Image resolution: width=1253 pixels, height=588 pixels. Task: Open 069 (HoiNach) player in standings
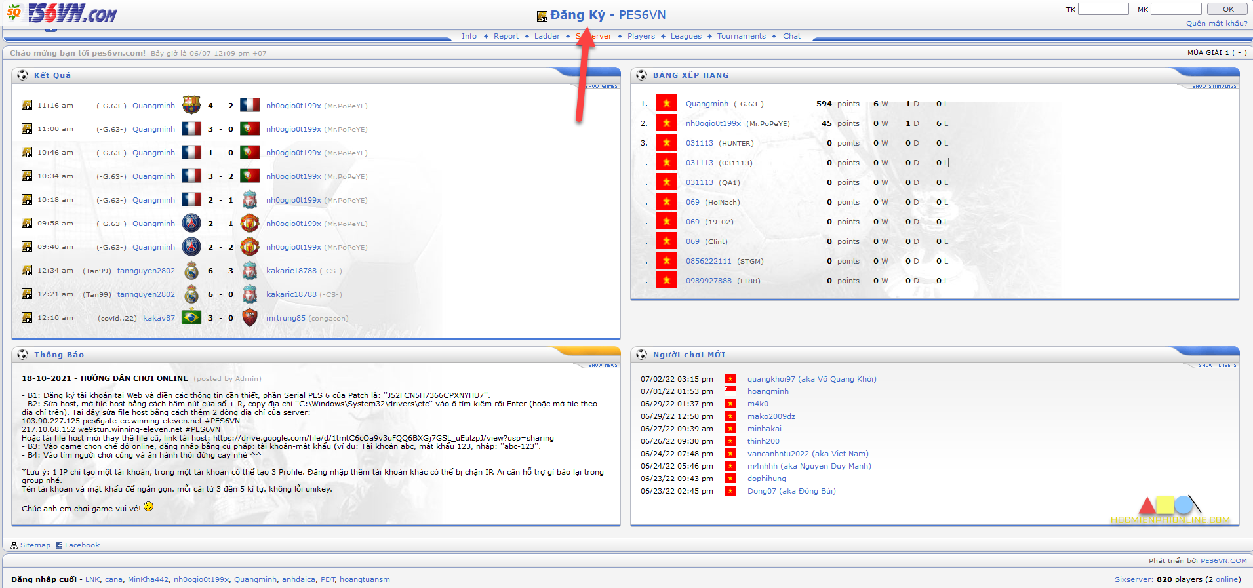click(x=692, y=202)
